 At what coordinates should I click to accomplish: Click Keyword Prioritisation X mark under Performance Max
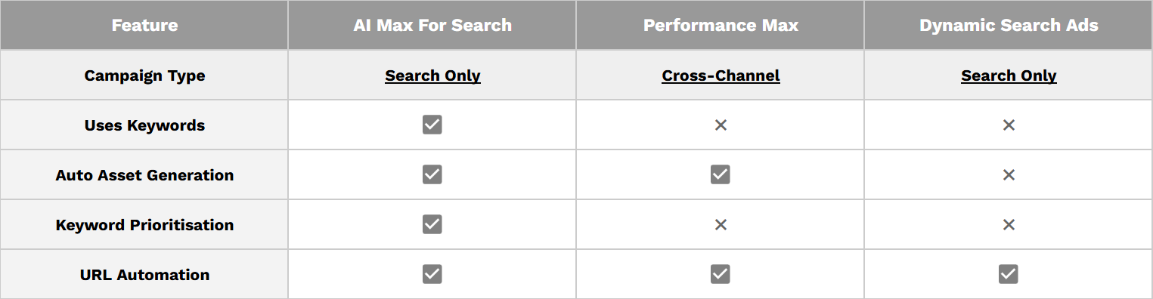tap(721, 224)
